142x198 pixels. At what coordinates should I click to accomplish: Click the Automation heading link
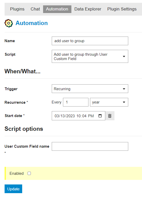click(x=32, y=23)
